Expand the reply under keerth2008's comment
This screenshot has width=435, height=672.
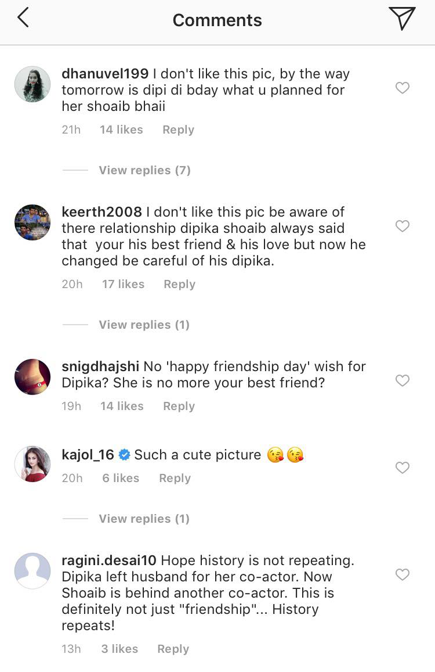[144, 325]
